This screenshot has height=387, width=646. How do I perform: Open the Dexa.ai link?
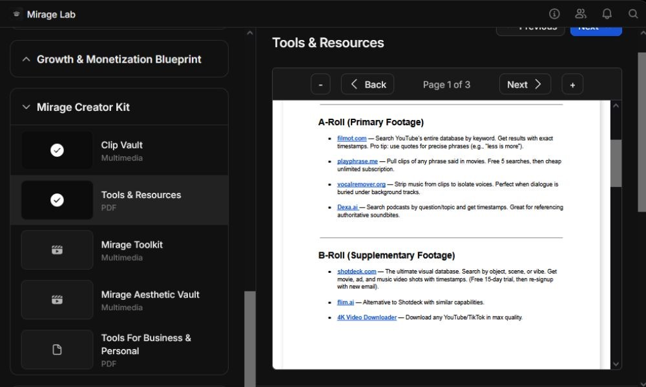point(348,207)
